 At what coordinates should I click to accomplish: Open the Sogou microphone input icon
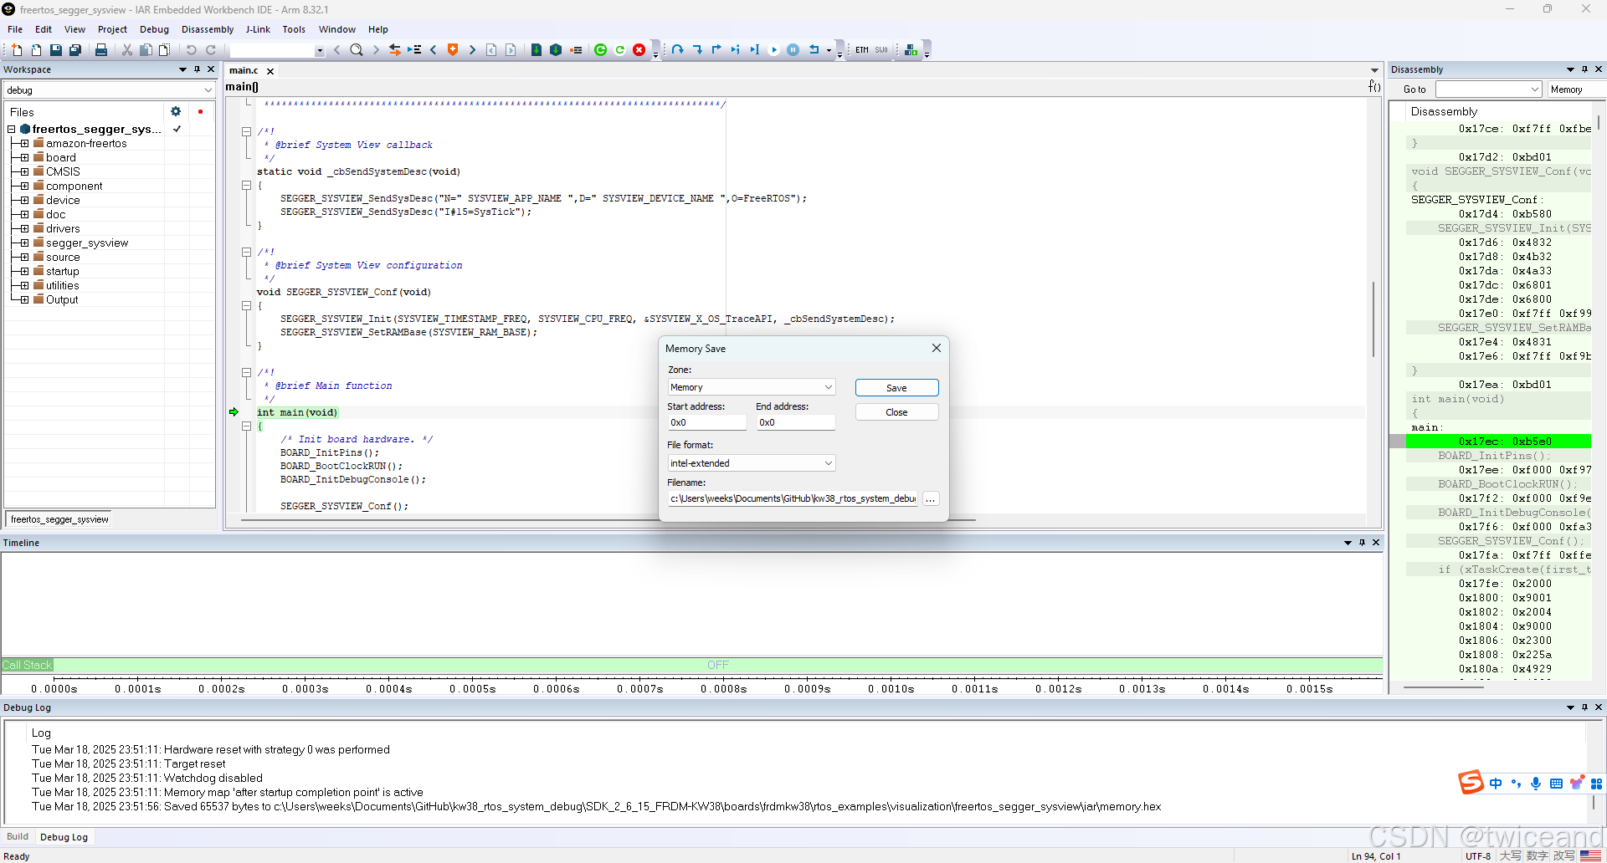coord(1536,784)
